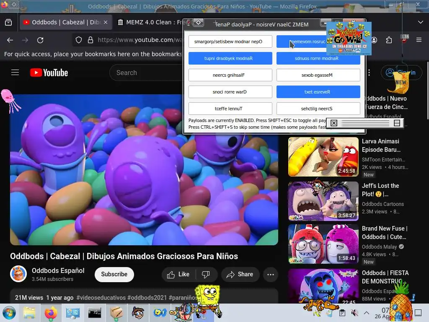Image resolution: width=429 pixels, height=322 pixels.
Task: Click the show desktop icon at taskbar end
Action: (x=418, y=313)
